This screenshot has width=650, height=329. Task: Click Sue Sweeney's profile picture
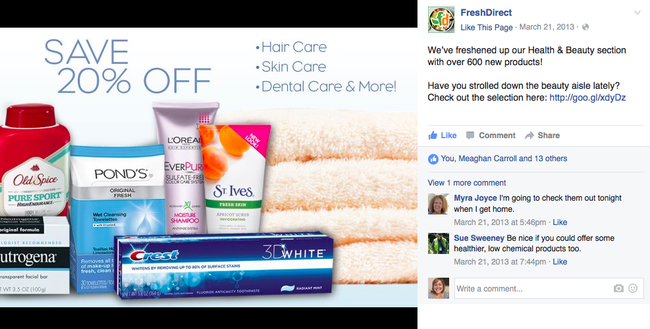tap(439, 243)
